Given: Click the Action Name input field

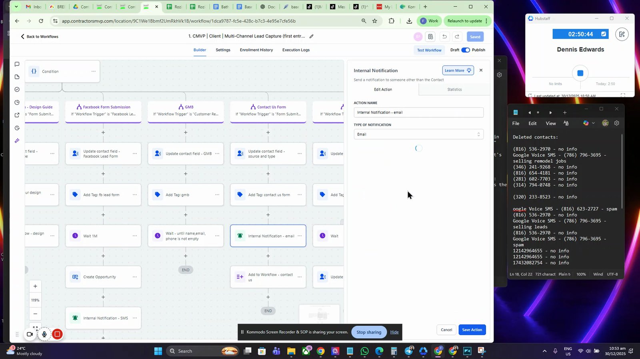Looking at the screenshot, I should 418,113.
